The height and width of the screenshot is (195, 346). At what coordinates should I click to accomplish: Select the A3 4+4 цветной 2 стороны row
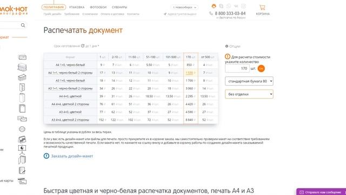(70, 120)
